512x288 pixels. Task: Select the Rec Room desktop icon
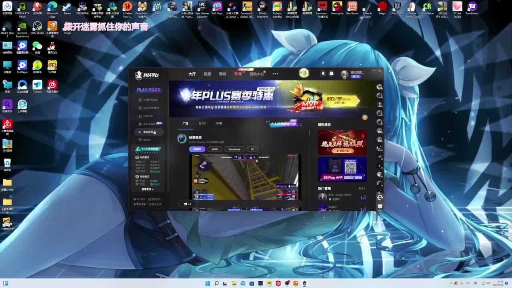[x=352, y=8]
